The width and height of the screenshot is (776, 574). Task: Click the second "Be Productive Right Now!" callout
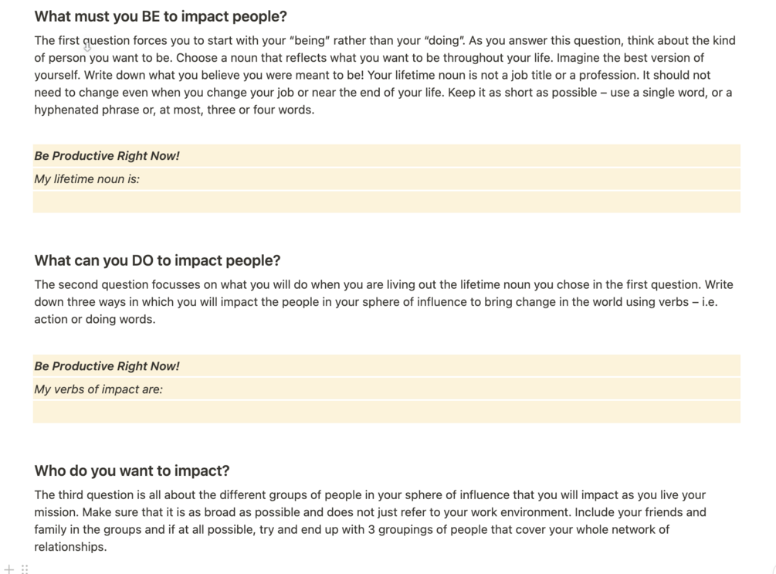(x=107, y=366)
